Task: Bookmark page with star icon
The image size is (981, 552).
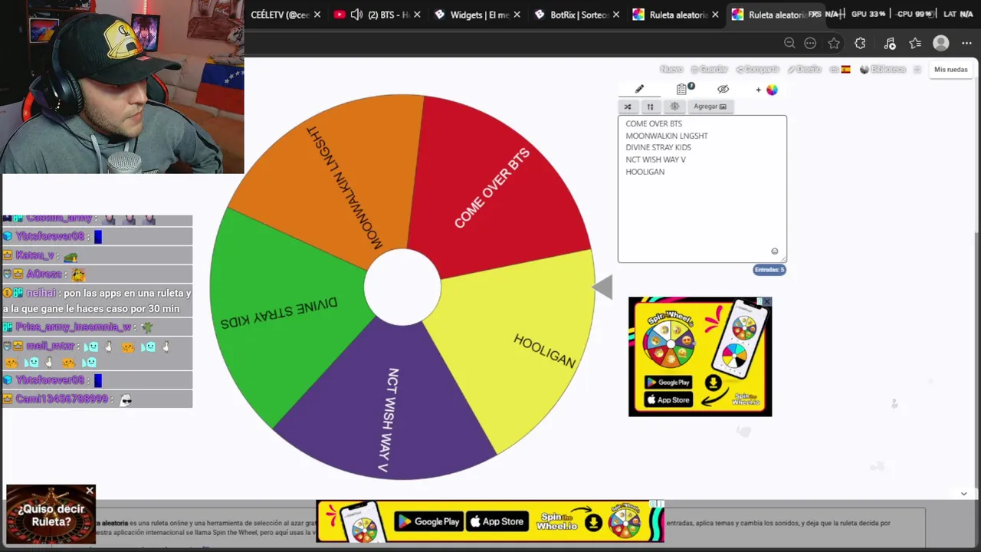Action: point(834,43)
